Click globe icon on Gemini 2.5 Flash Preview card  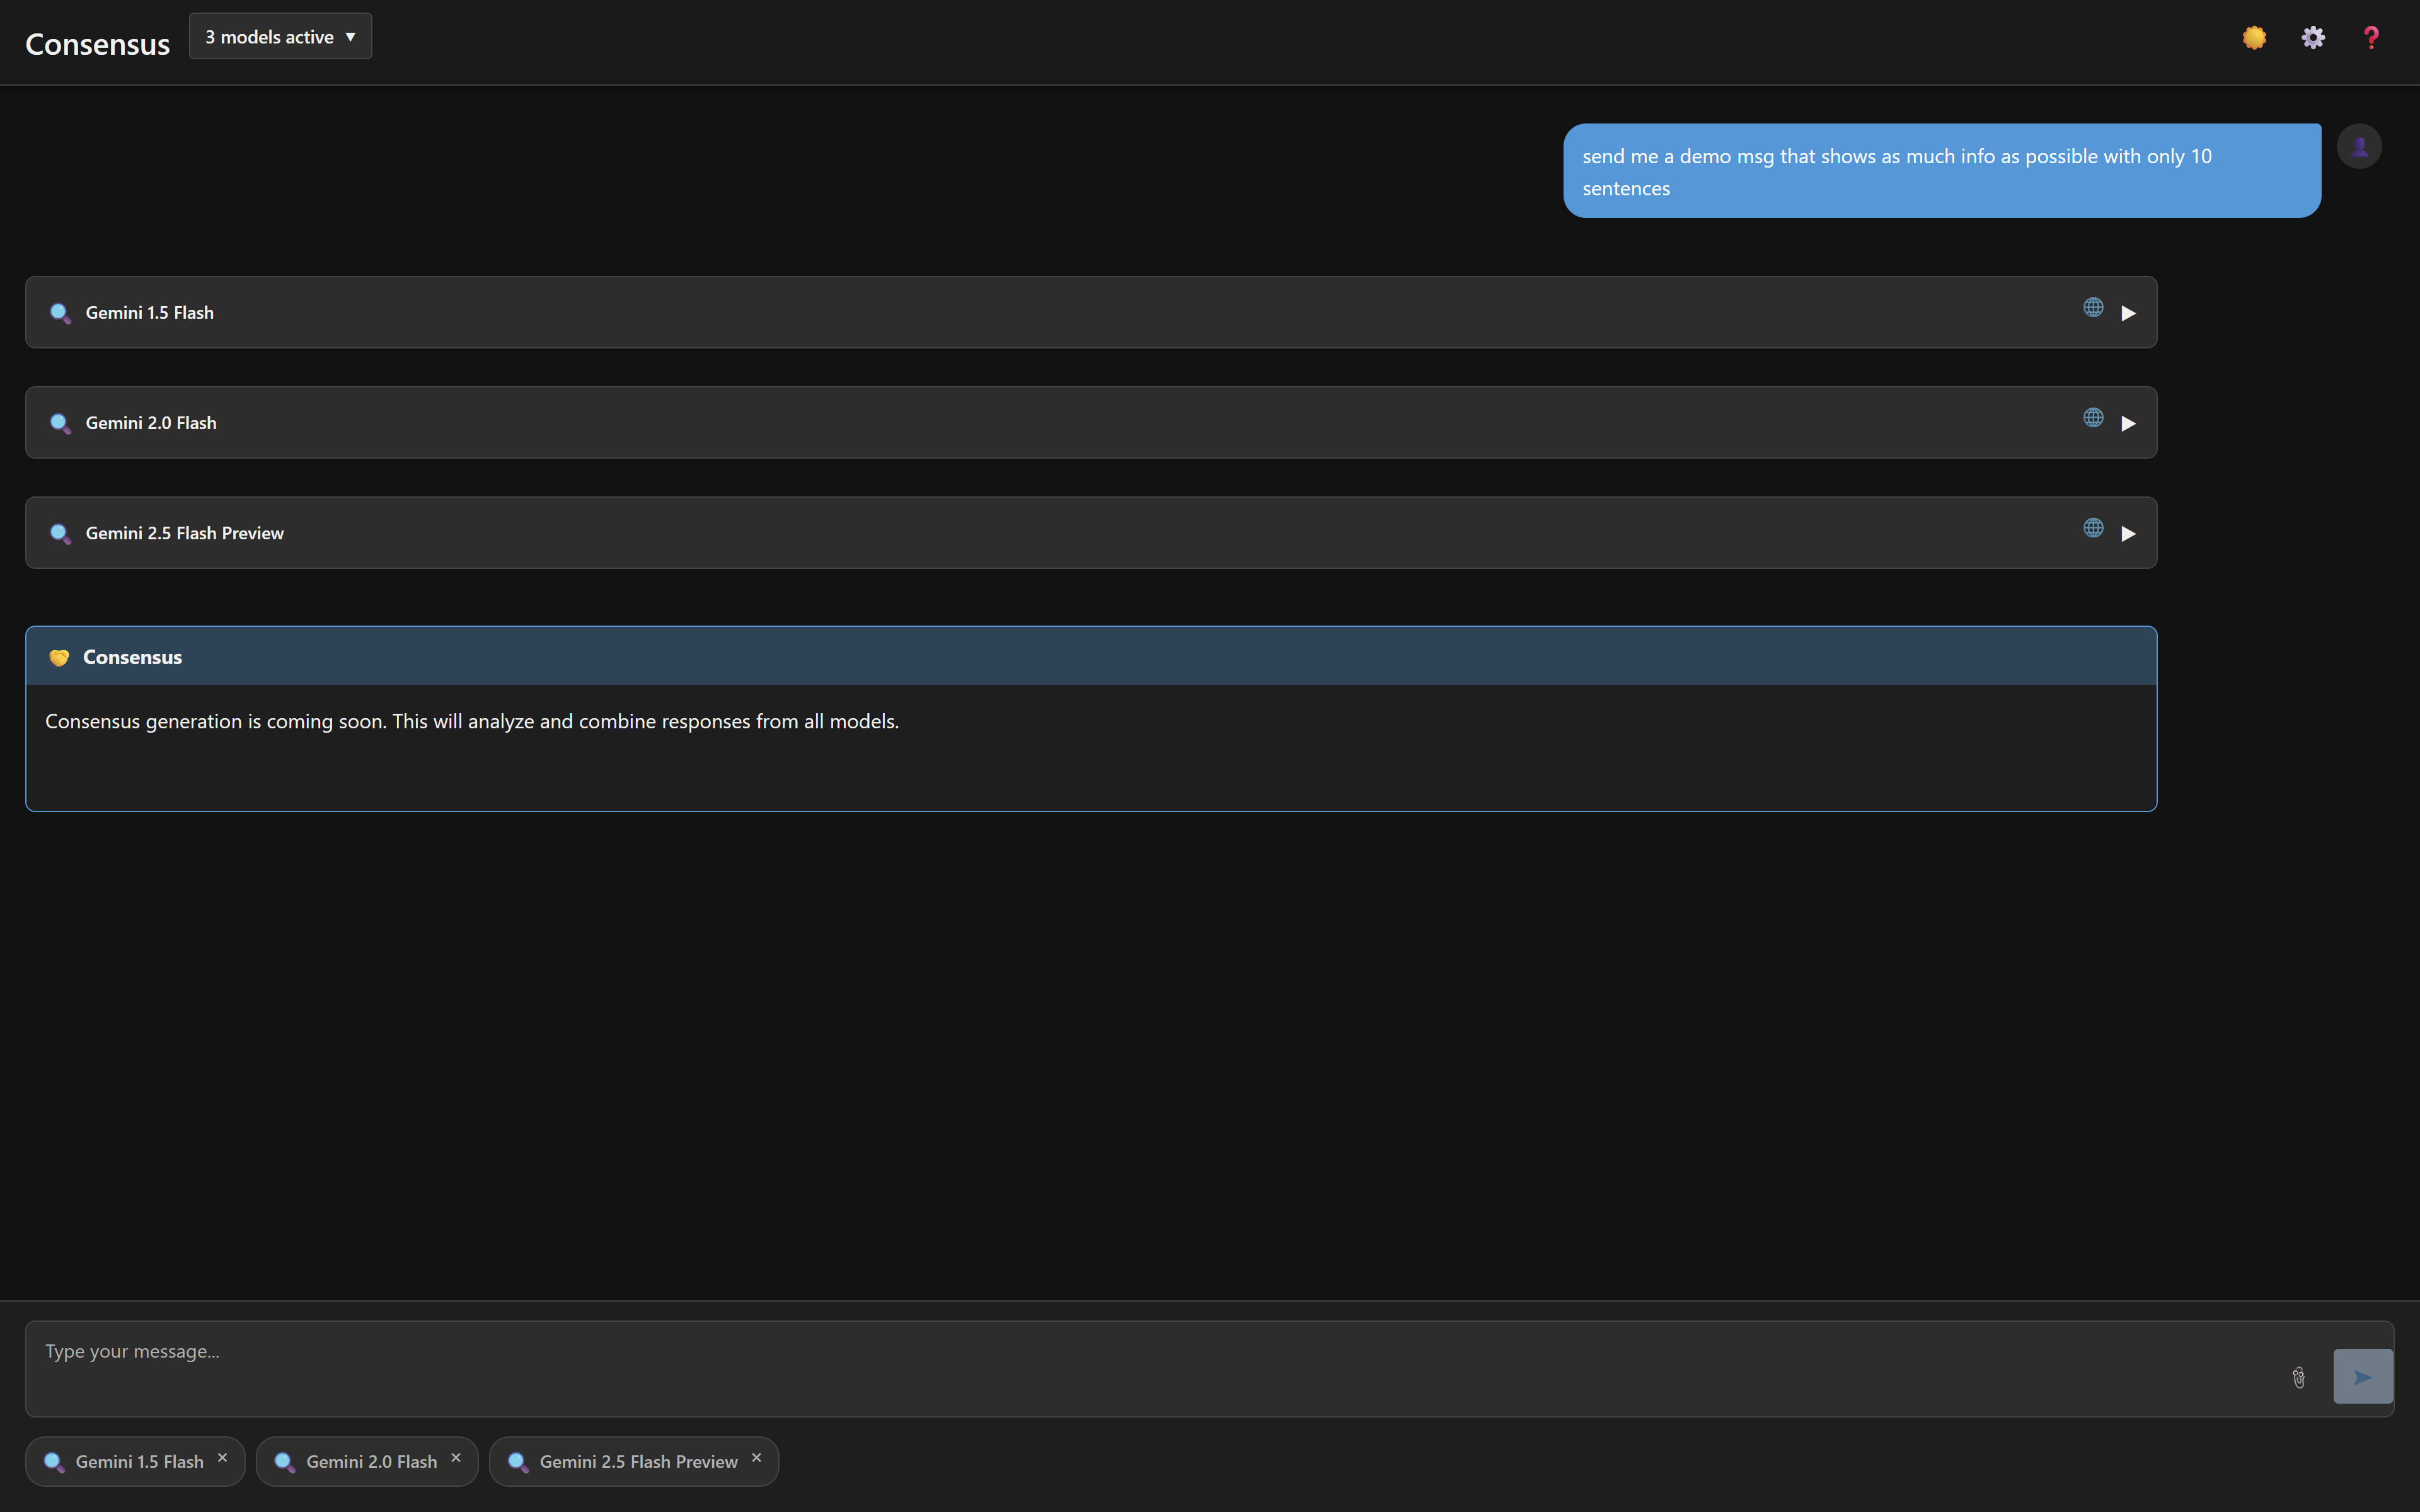(x=2093, y=528)
